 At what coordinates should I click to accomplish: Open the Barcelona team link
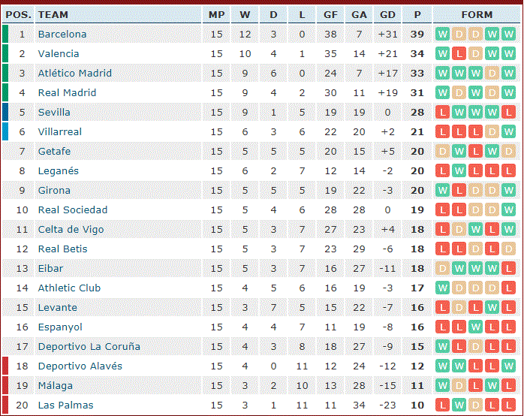pos(62,34)
